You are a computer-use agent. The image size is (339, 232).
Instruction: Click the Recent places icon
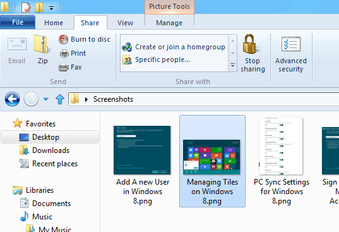click(x=24, y=163)
